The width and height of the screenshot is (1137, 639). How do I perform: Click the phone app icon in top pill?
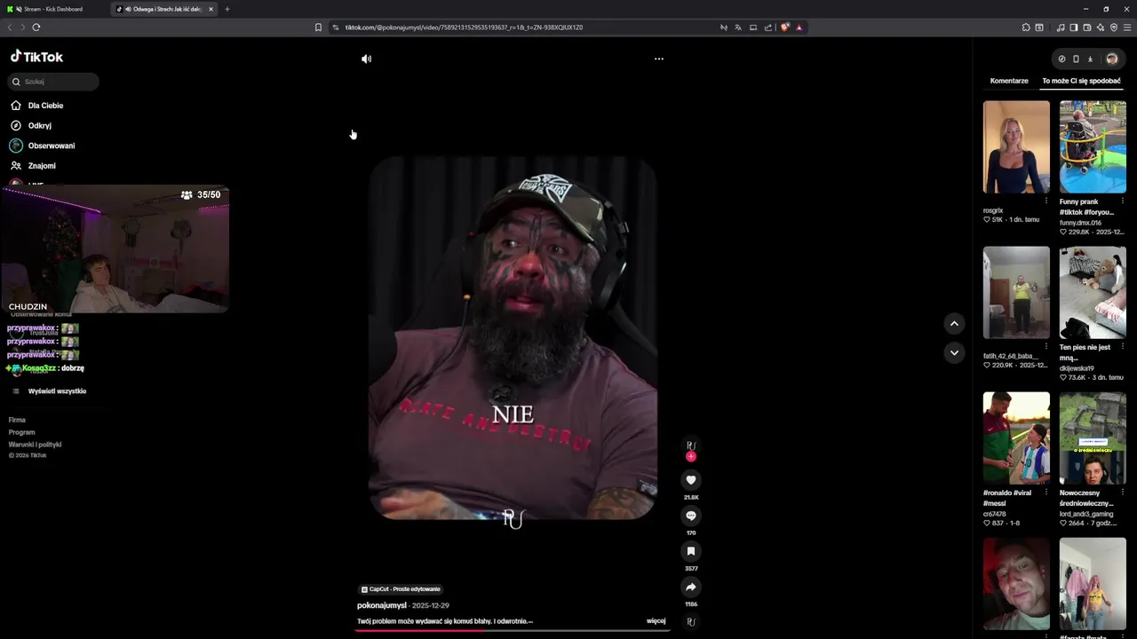coord(1076,59)
